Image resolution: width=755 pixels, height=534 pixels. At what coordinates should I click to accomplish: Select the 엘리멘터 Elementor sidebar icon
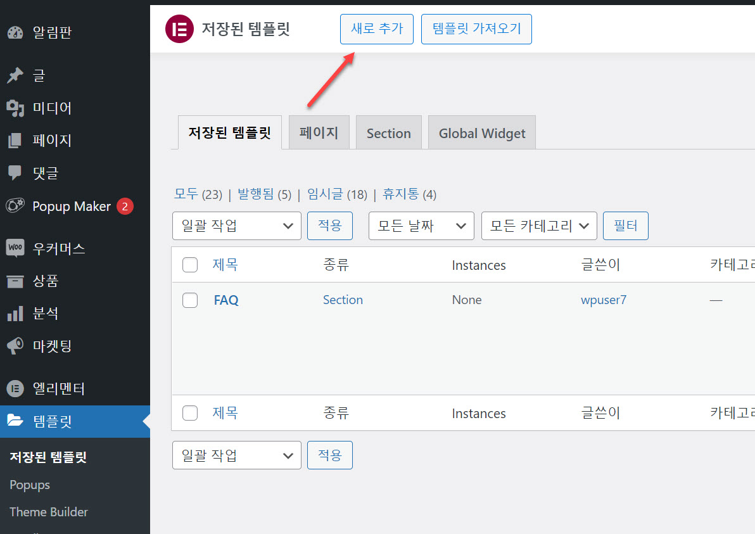point(15,388)
